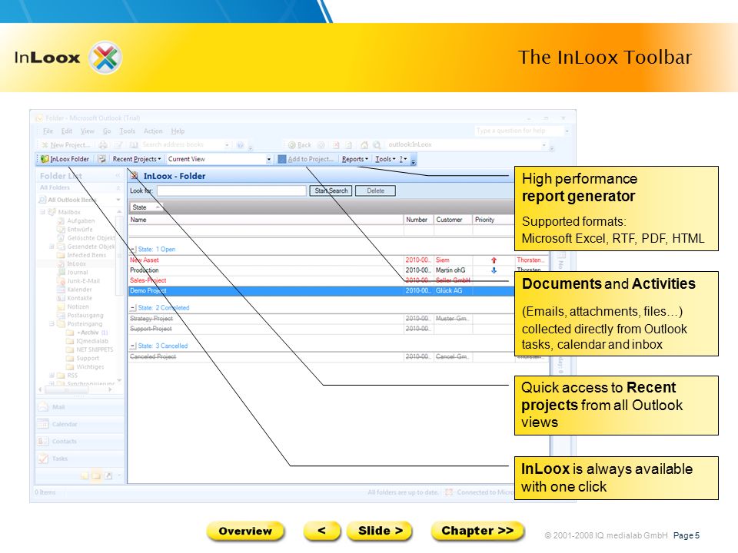Collapse the Folder List pane chevrons
Image resolution: width=738 pixels, height=553 pixels.
[x=118, y=175]
